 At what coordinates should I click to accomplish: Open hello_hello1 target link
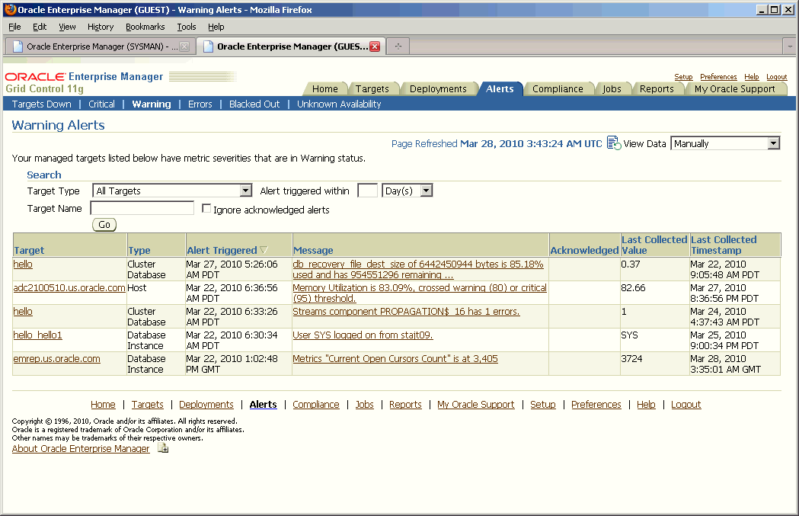38,335
